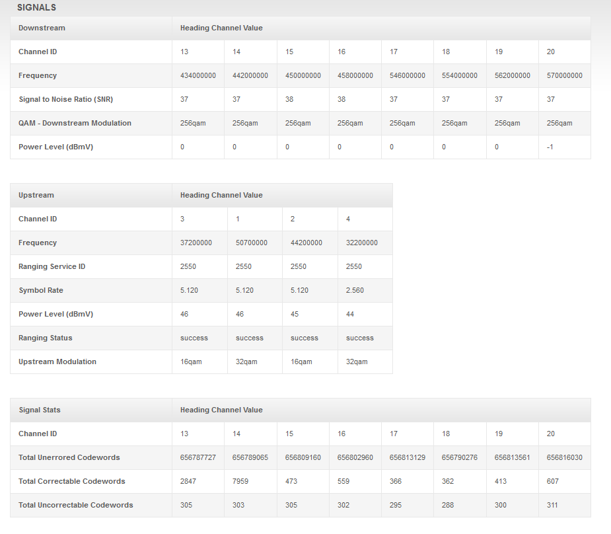
Task: Click downstream frequency 570000000 cell
Action: (565, 75)
